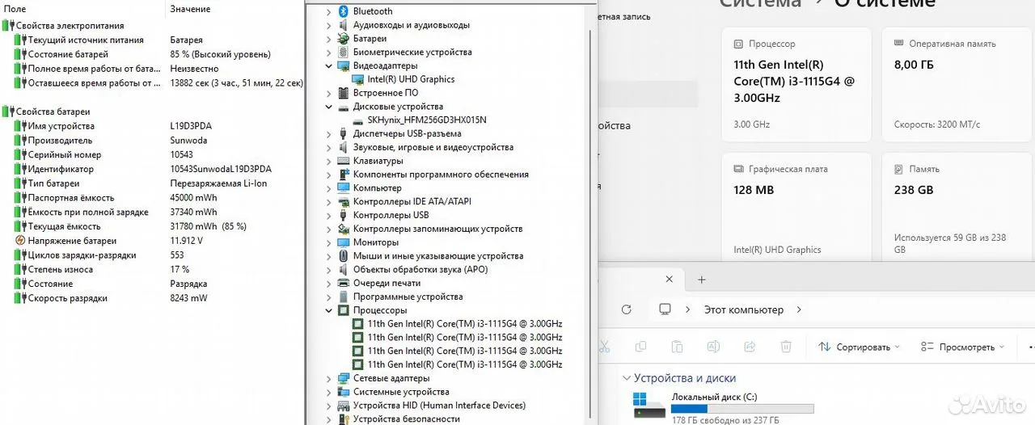Add a new Explorer tab

701,280
